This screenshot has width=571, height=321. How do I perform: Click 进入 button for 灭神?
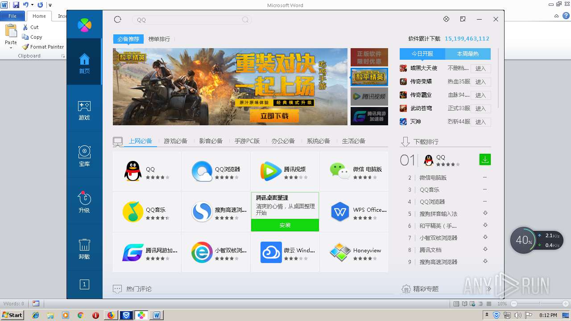pos(480,122)
